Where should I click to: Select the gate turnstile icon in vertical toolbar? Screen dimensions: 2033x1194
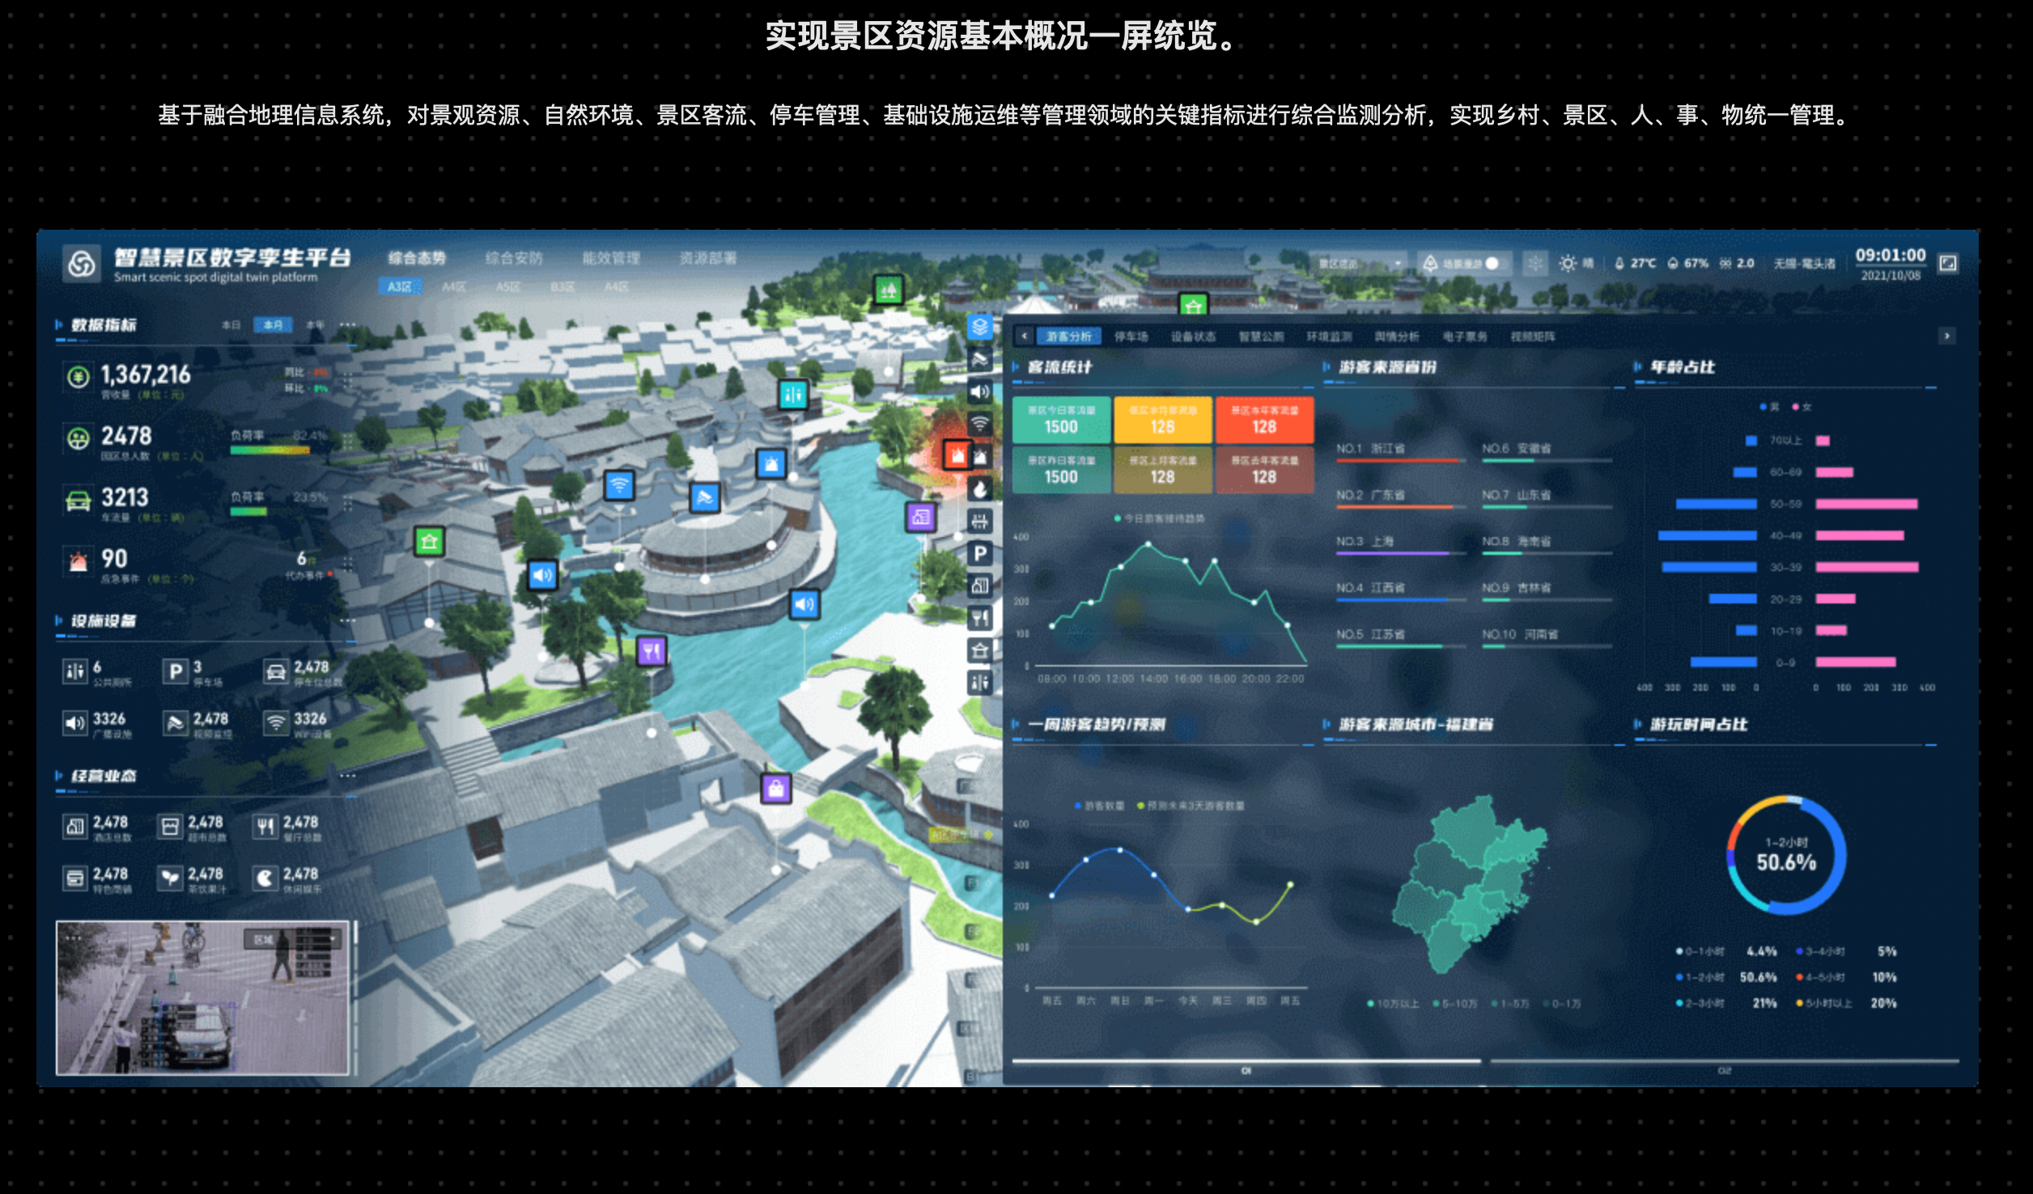980,522
